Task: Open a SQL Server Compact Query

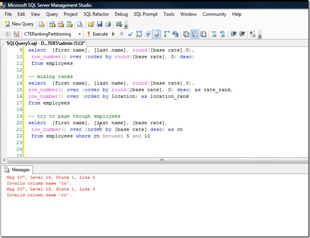Action: [80, 24]
